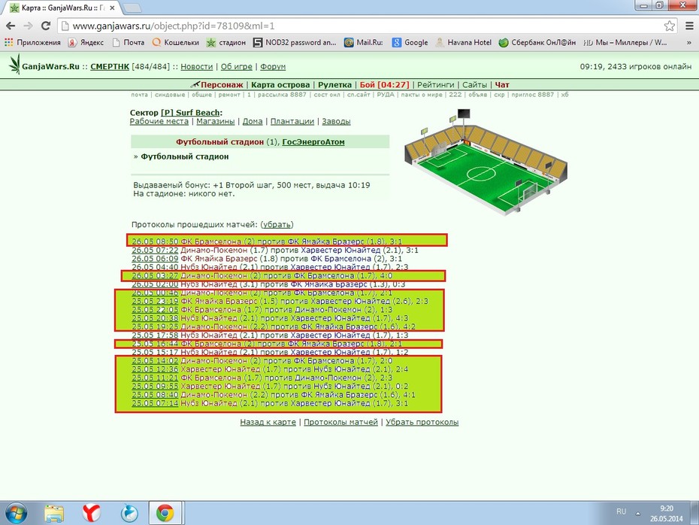Show more bookmarks via chevron

pyautogui.click(x=688, y=43)
